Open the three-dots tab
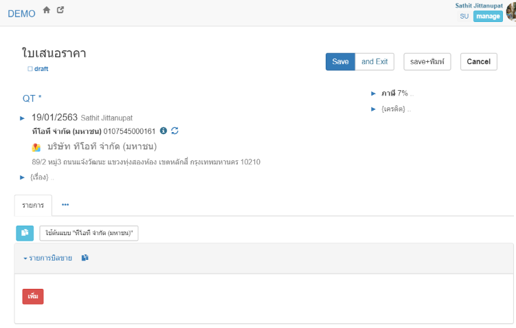Viewport: 516px width, 328px height. point(65,205)
